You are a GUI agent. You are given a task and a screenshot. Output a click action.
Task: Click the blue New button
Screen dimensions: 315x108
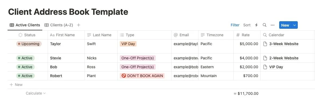[285, 25]
